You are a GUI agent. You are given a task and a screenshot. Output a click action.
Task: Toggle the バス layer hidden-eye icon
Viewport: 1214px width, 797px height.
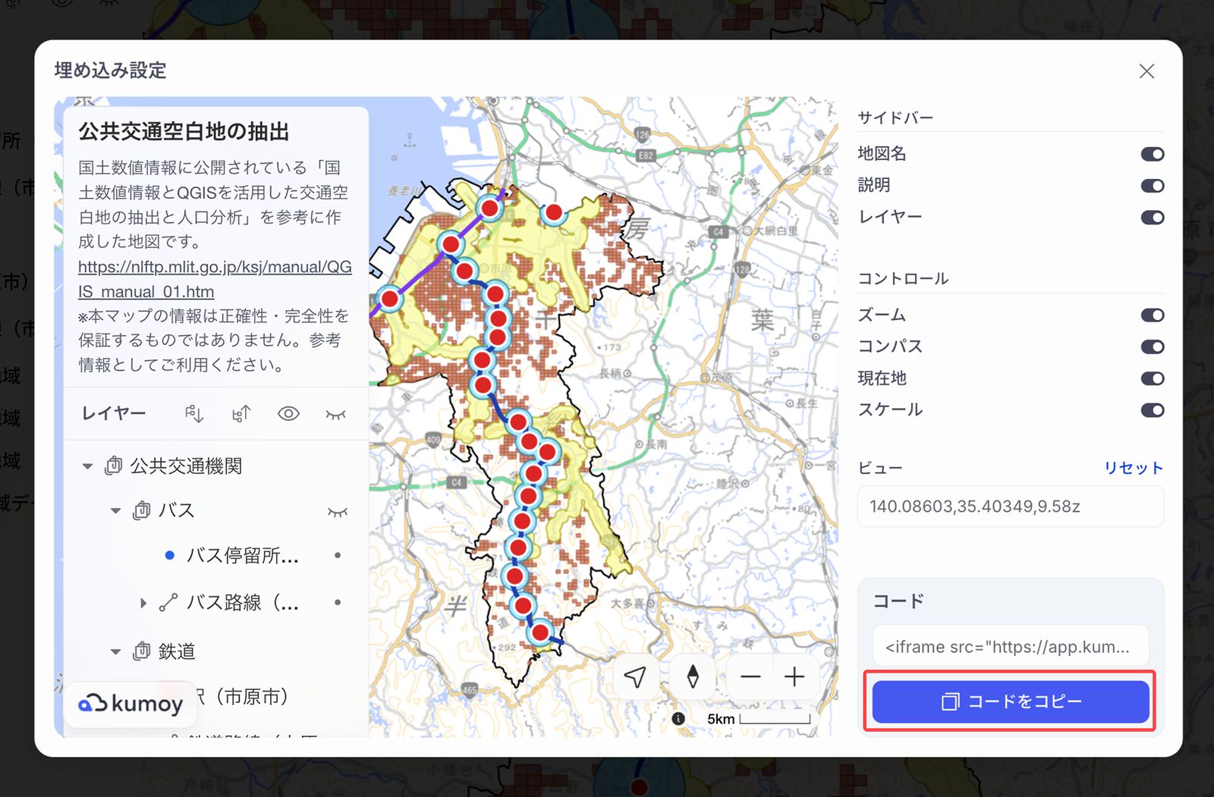pyautogui.click(x=338, y=511)
